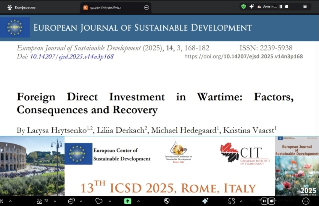Open AI Companion sparkle in bottom toolbar

tap(205, 201)
